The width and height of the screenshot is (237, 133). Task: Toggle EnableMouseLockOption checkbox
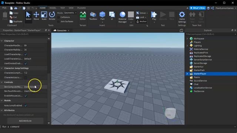click(26, 96)
